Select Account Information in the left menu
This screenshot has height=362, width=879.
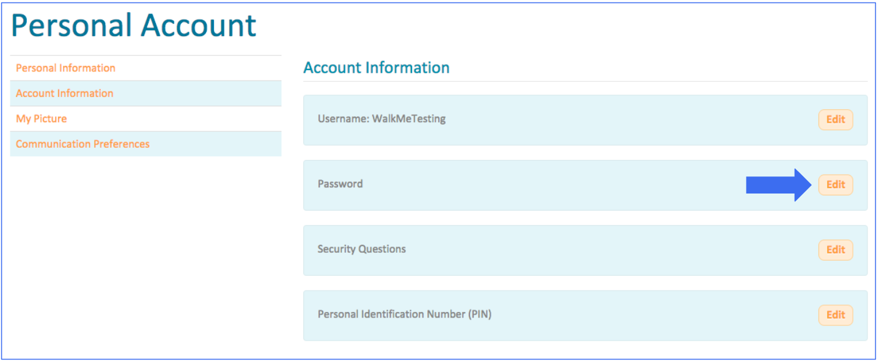coord(64,93)
